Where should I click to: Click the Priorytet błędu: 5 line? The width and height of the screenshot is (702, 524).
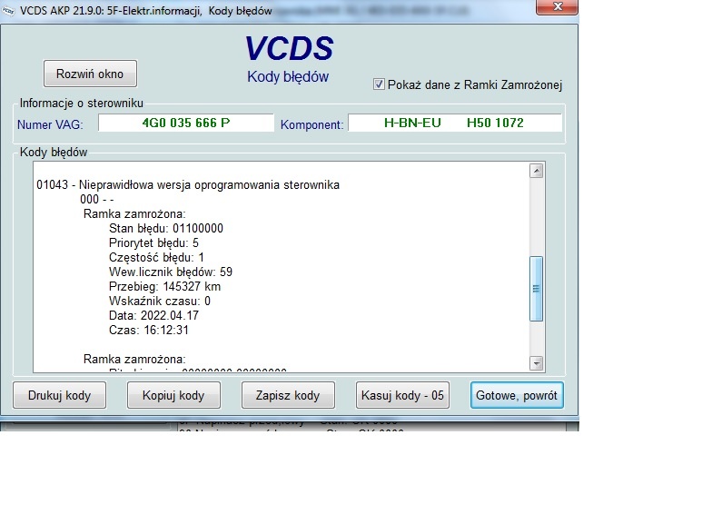point(153,242)
